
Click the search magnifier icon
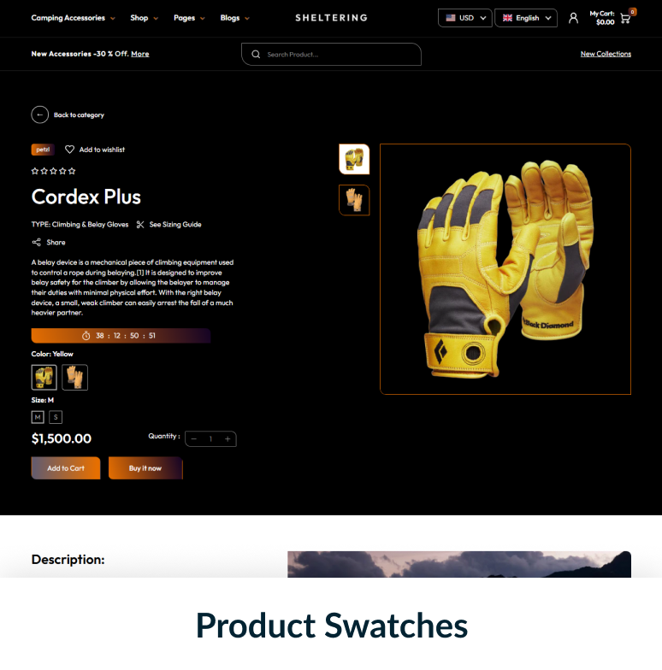click(256, 55)
